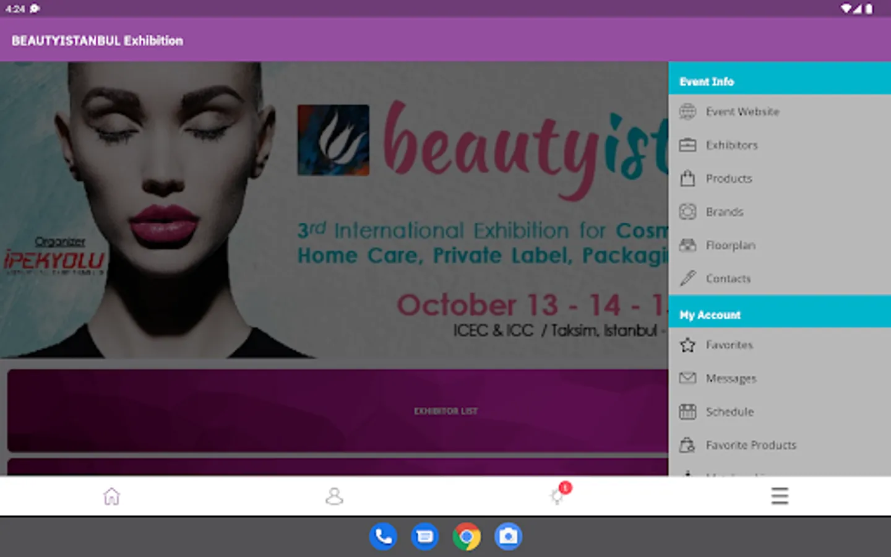The height and width of the screenshot is (557, 891).
Task: Tap the floorplan icon in the menu
Action: coord(687,245)
